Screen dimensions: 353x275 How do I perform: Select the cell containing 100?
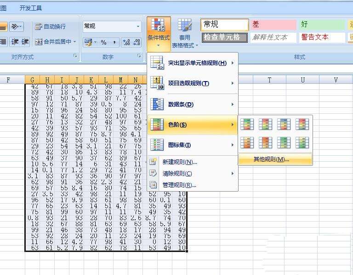[121, 116]
